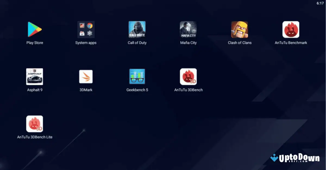This screenshot has width=326, height=170.
Task: Click the AnTuTu 3DBench Lite label
Action: [35, 137]
